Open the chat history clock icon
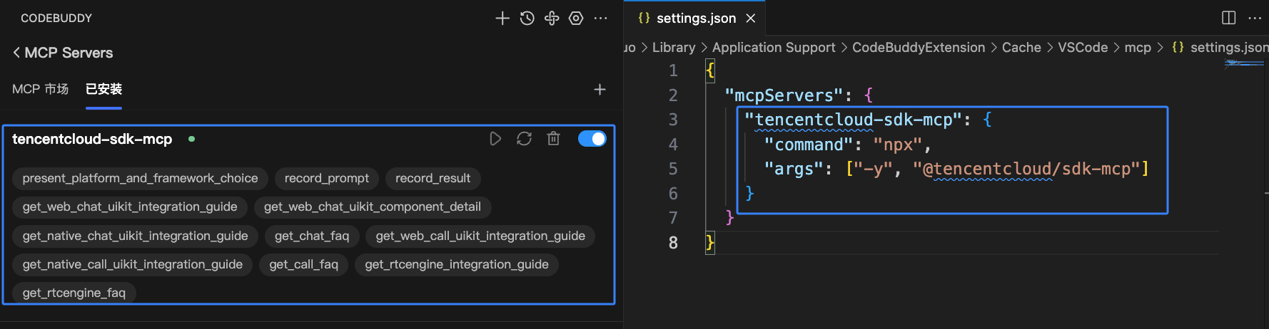1269x329 pixels. [x=527, y=19]
